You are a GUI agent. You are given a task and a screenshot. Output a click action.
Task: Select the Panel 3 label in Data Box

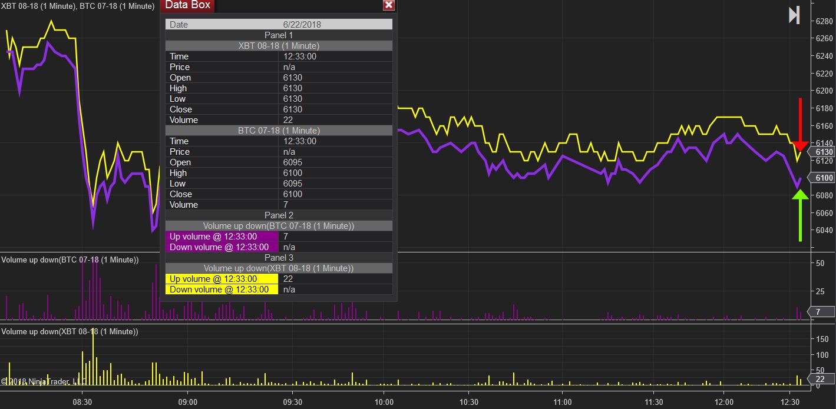click(x=279, y=258)
